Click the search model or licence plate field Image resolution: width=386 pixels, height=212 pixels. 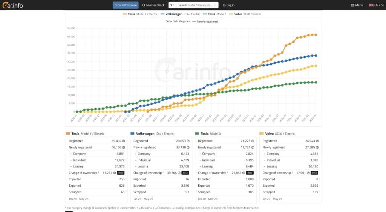click(197, 5)
